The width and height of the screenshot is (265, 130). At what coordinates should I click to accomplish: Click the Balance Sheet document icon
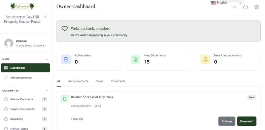click(x=65, y=99)
